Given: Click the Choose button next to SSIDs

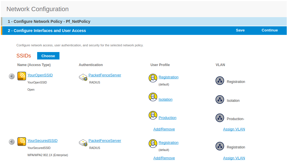Looking at the screenshot, I should (48, 55).
